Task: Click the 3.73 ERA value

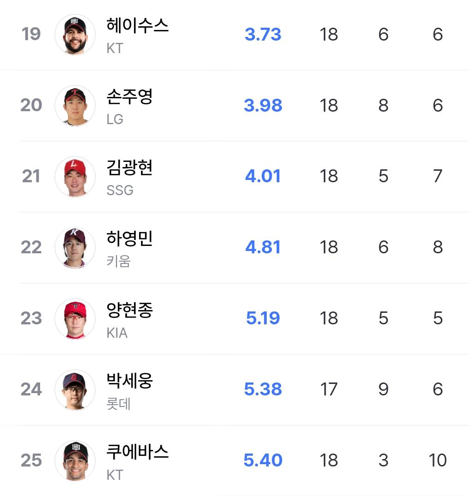Action: click(263, 34)
